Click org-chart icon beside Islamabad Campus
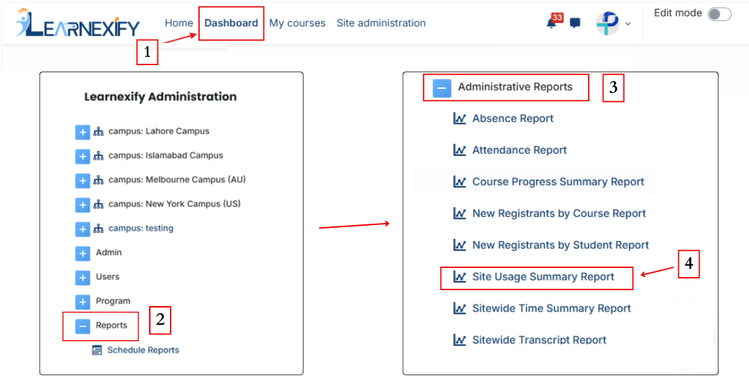The image size is (749, 392). point(98,156)
